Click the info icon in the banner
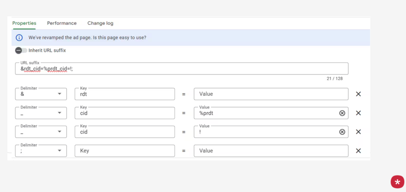Viewport: 406px width, 192px height. [19, 38]
